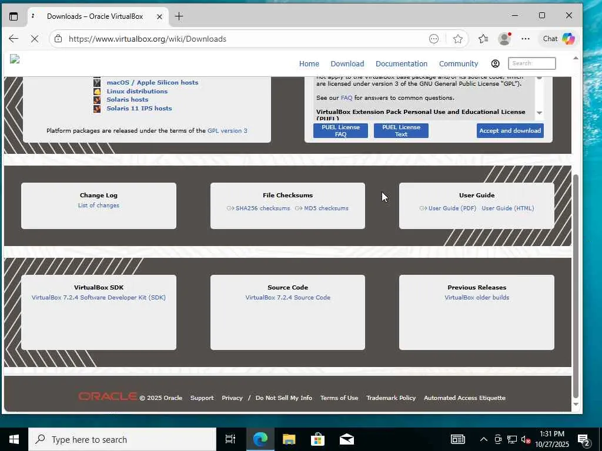Open User Guide (PDF) link
Screen dimensions: 602x451
452,208
